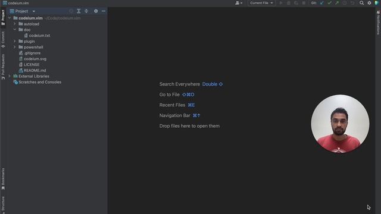Collapse the doc folder
Viewport: 381px width, 214px height.
(14, 30)
